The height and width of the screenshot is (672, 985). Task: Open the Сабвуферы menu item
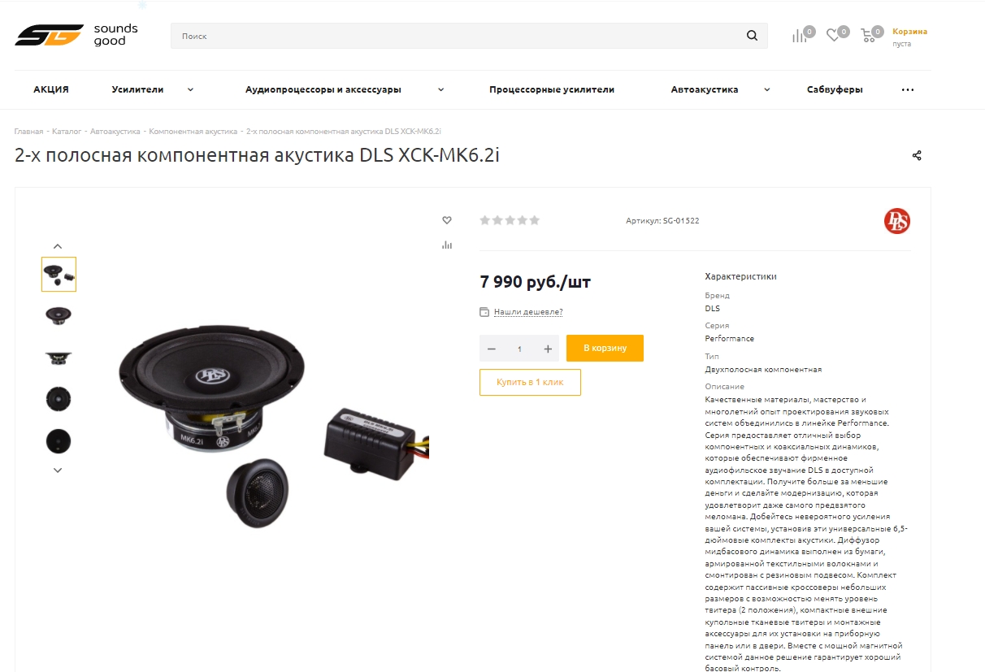(x=835, y=89)
